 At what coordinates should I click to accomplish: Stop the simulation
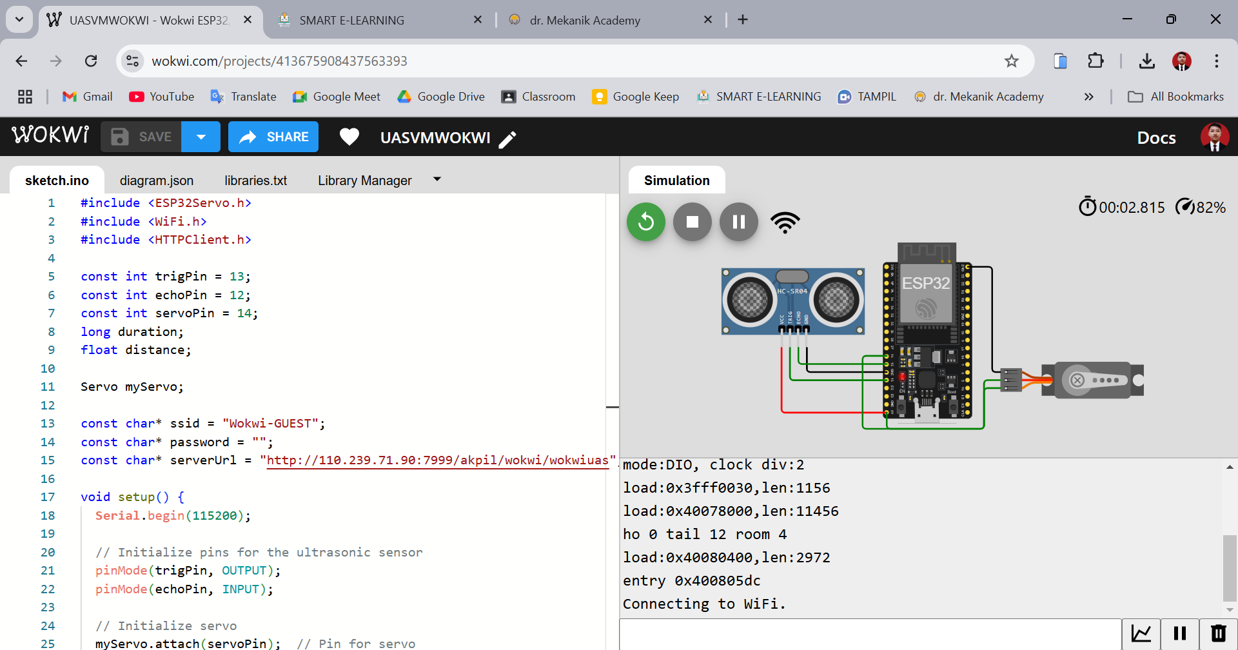tap(693, 222)
